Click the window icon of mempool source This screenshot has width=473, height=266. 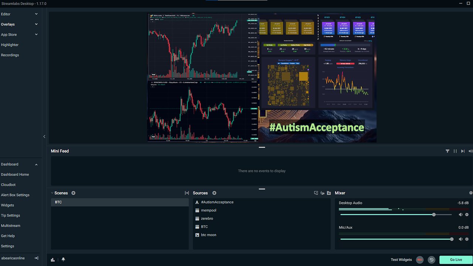point(197,210)
